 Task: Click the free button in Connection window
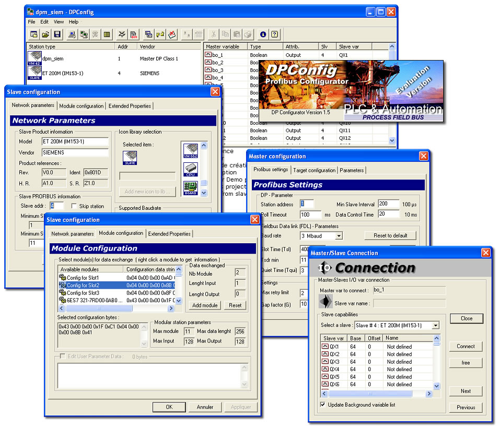(466, 363)
